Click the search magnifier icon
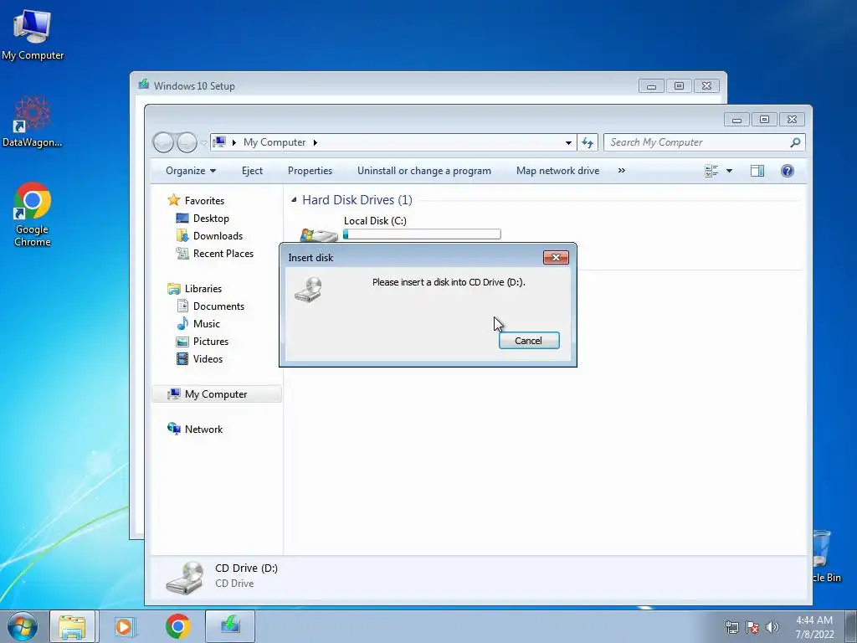 pyautogui.click(x=795, y=142)
